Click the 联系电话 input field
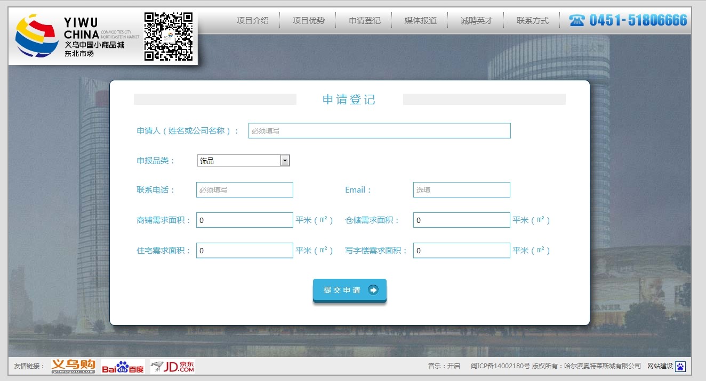Screen dimensions: 706x381 click(x=244, y=190)
